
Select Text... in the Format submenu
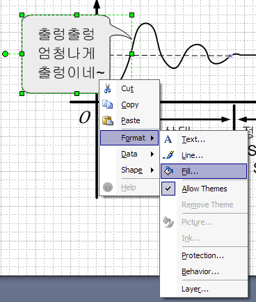204,139
